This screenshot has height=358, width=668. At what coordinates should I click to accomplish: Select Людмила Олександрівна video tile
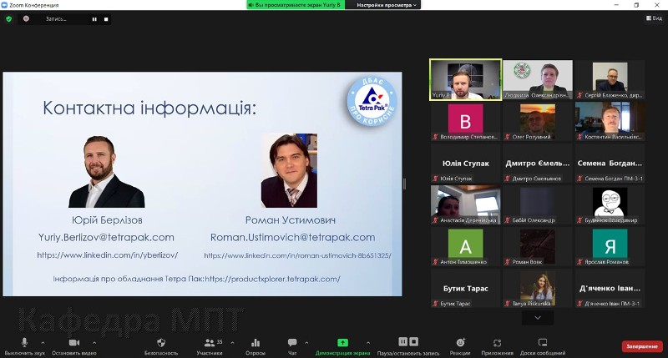(538, 79)
